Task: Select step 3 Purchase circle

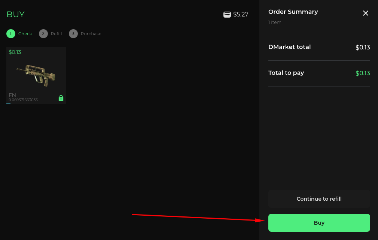Action: pyautogui.click(x=73, y=34)
